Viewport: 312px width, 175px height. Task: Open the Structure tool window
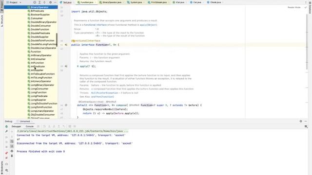(2, 20)
